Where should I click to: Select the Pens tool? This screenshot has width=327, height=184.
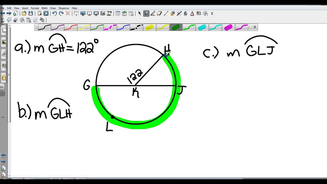coord(146,14)
